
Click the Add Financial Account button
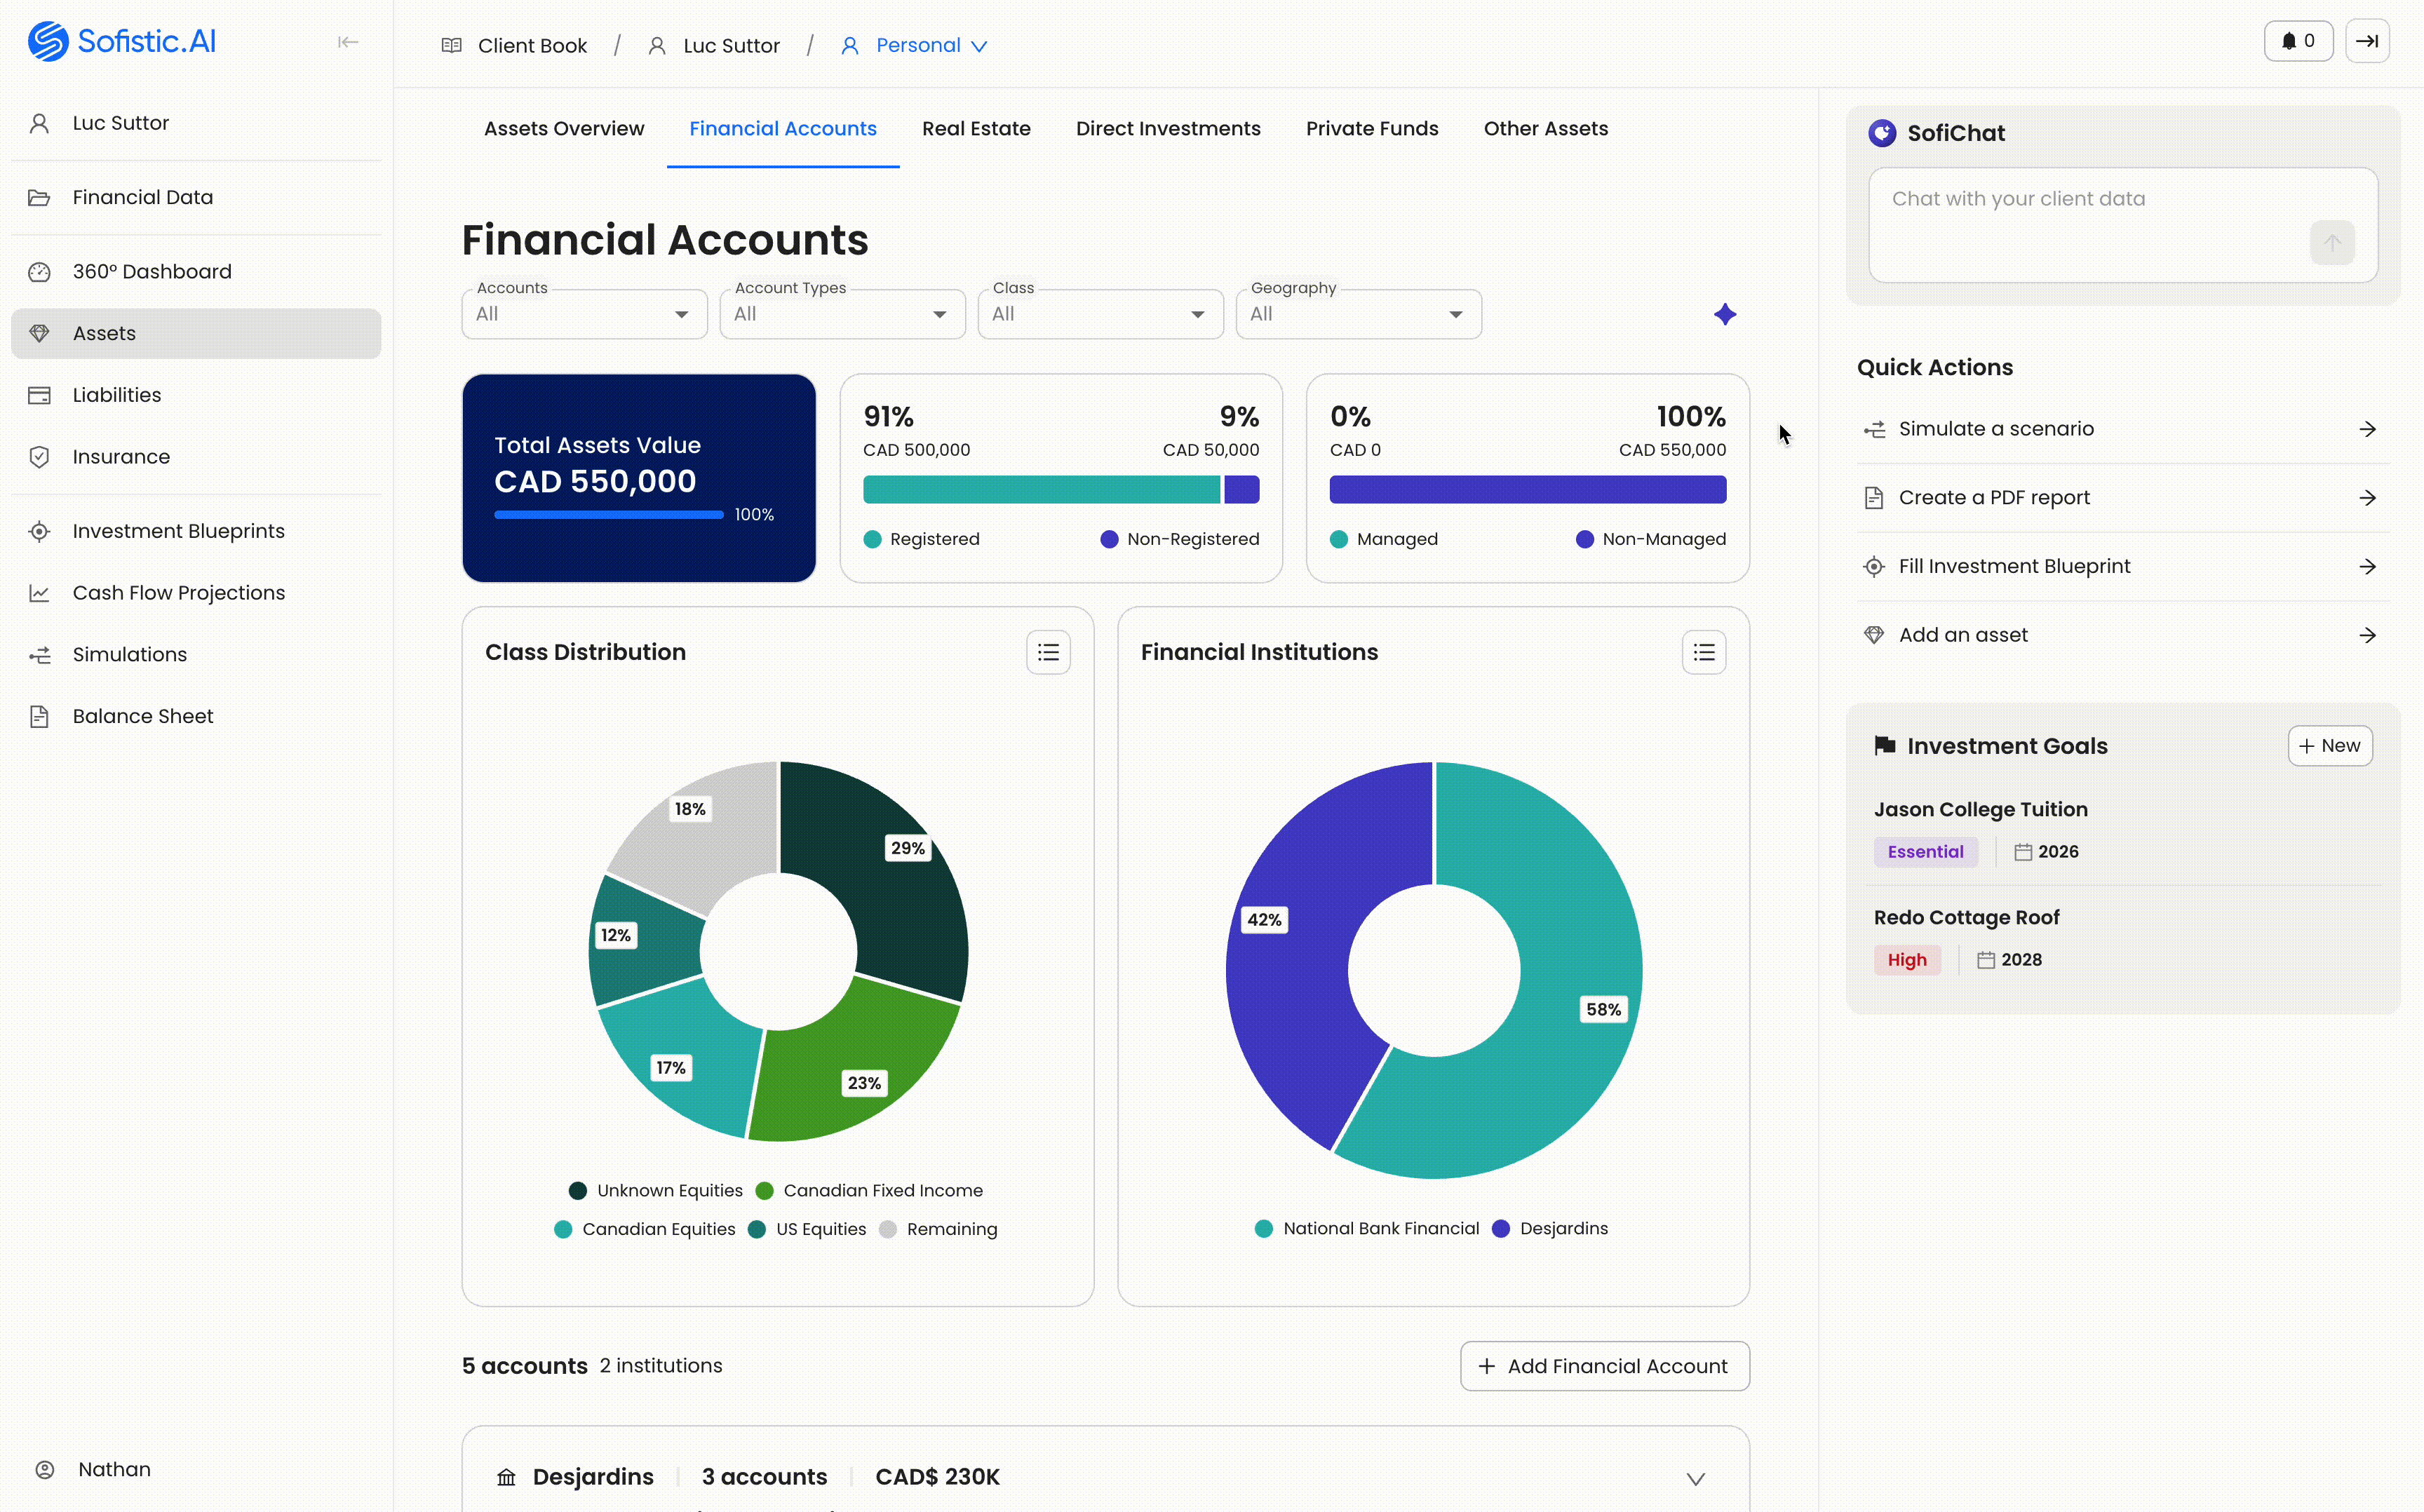tap(1604, 1366)
